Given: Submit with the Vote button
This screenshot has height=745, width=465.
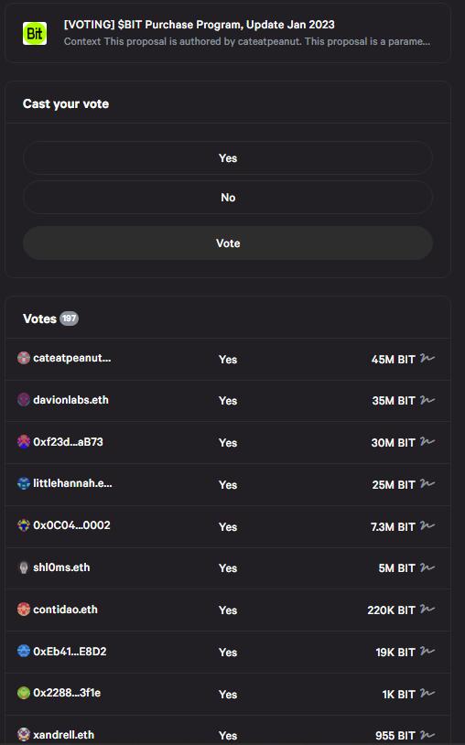Looking at the screenshot, I should [228, 243].
